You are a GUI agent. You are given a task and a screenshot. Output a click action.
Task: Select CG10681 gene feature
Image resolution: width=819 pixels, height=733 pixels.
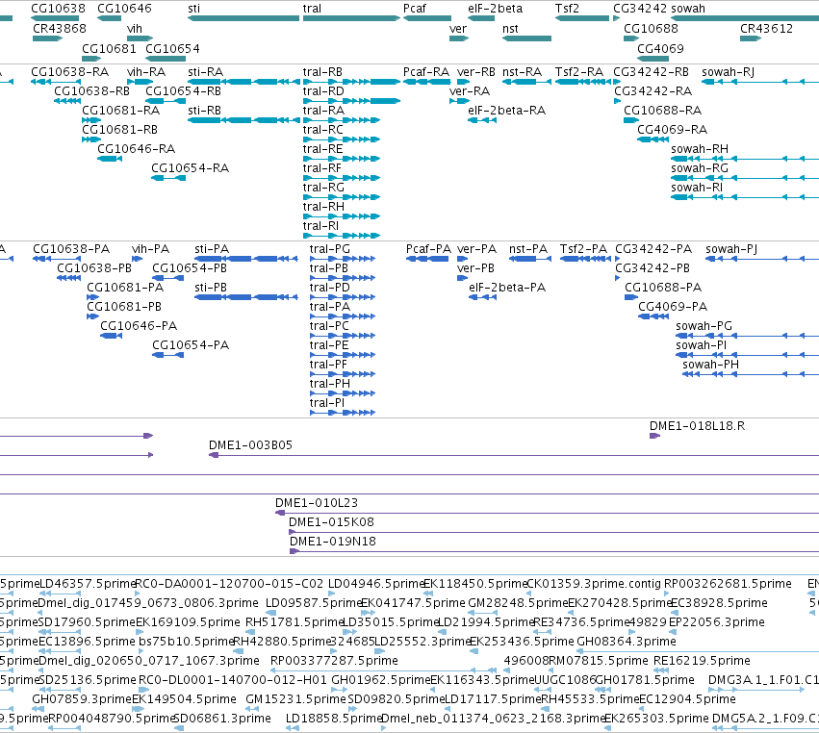coord(91,59)
